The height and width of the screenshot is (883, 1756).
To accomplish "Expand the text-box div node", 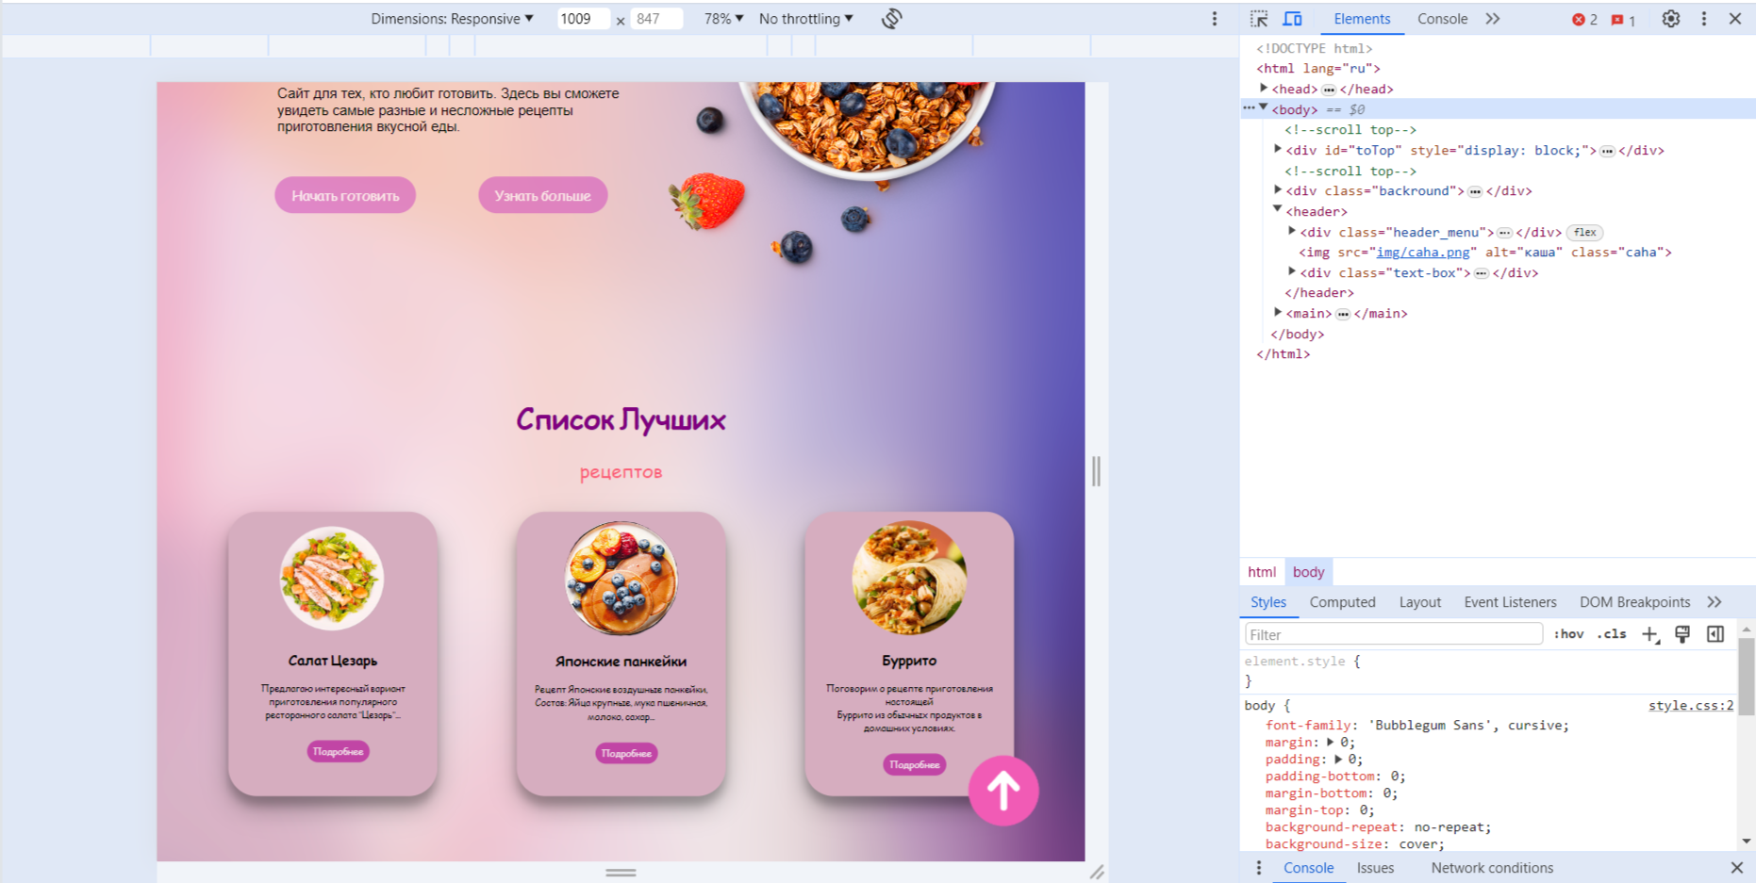I will [x=1292, y=272].
